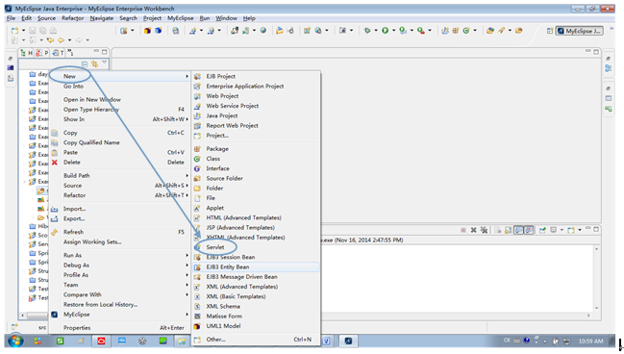
Task: Click Properties in the context menu
Action: pos(77,328)
